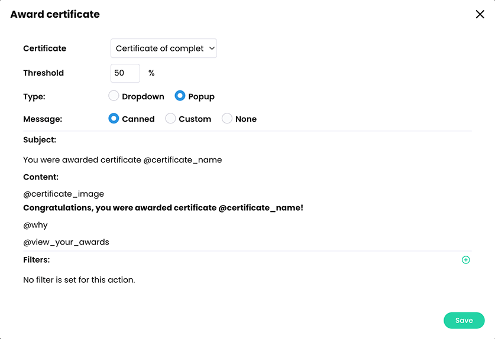Click the subject line text with @certificate_name
This screenshot has height=339, width=495.
tap(122, 160)
